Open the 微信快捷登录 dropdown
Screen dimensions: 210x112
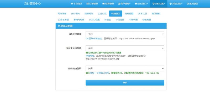(x=125, y=68)
